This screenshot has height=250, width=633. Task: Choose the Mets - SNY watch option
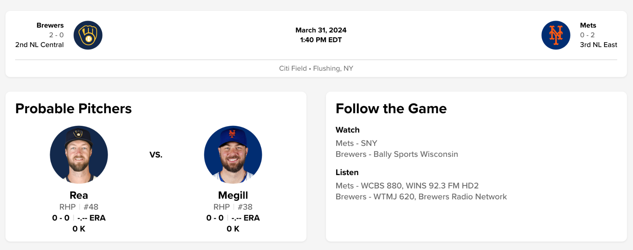click(356, 143)
